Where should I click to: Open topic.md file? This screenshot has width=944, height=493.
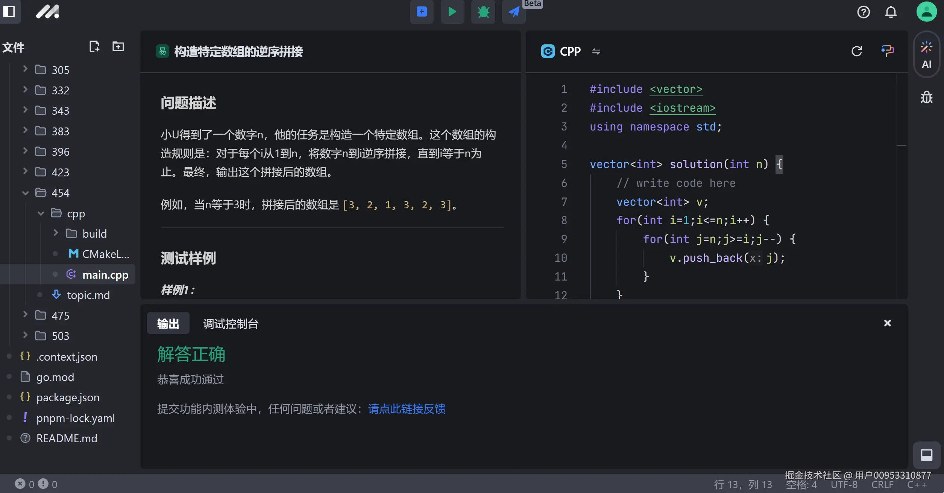click(80, 295)
